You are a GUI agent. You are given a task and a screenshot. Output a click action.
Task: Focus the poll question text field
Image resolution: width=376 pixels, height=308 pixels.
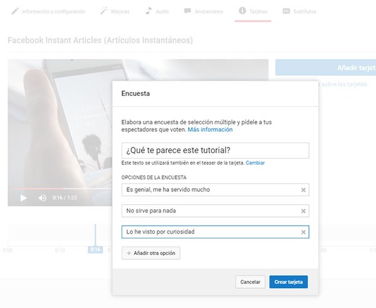coord(215,151)
